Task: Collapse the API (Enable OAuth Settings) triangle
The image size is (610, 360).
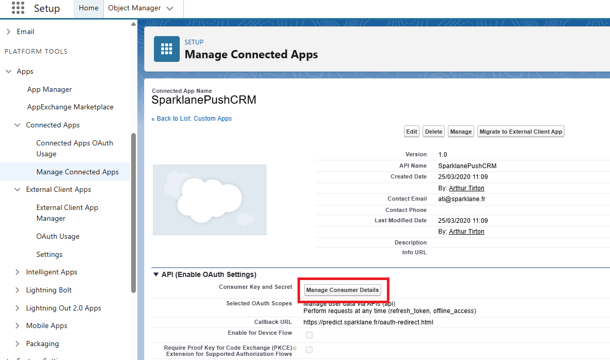Action: [156, 274]
